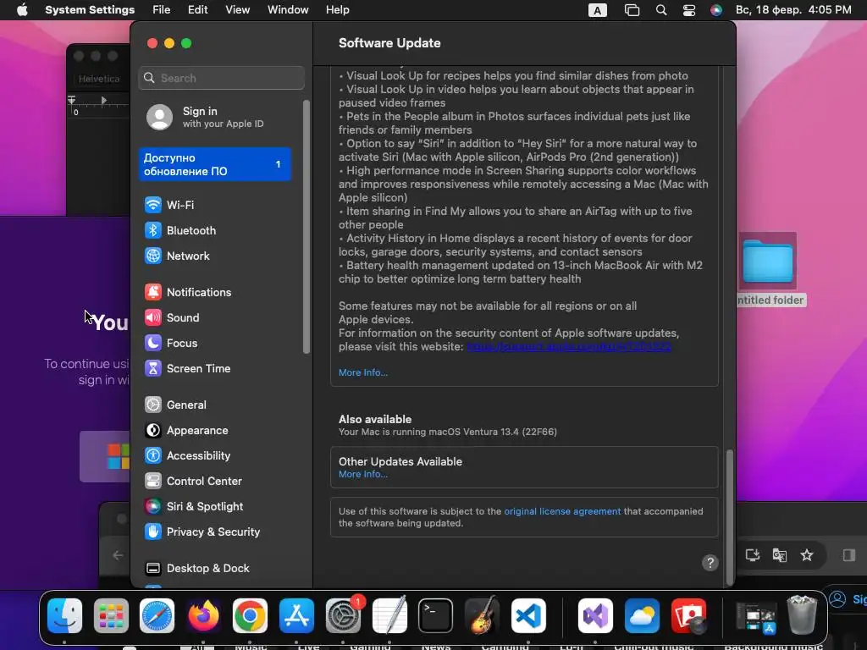
Task: Open Visual Studio from the Dock
Action: click(x=595, y=615)
